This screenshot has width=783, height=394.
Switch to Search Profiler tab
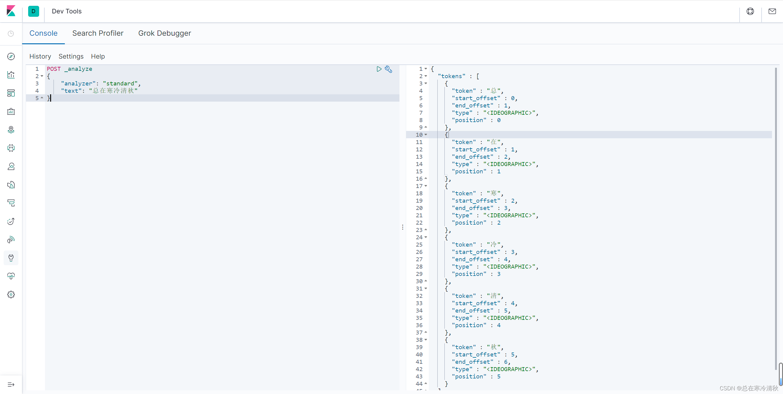(98, 33)
